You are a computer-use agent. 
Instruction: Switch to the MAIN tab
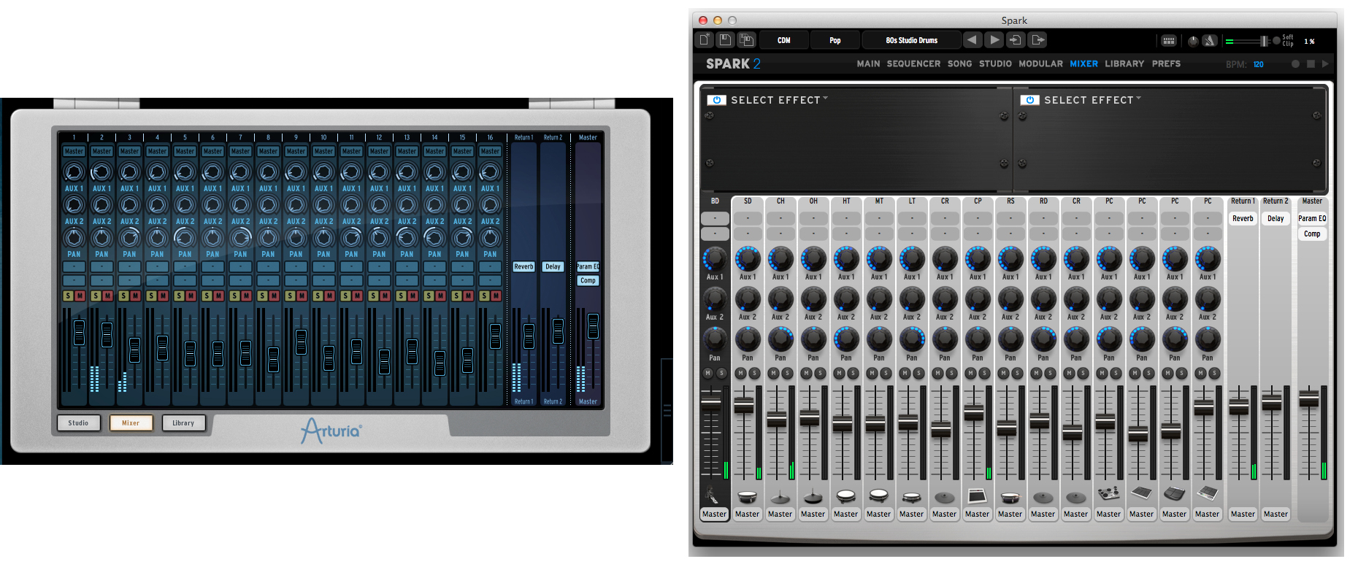tap(868, 64)
